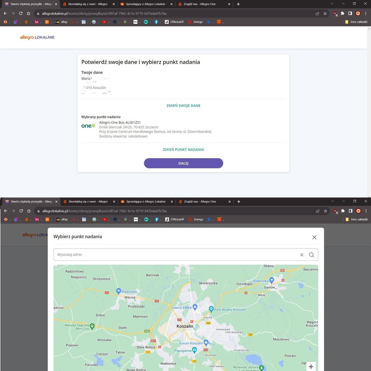Image resolution: width=371 pixels, height=371 pixels.
Task: Expand the tab search chevron, confirm-page window
Action: coord(332,4)
